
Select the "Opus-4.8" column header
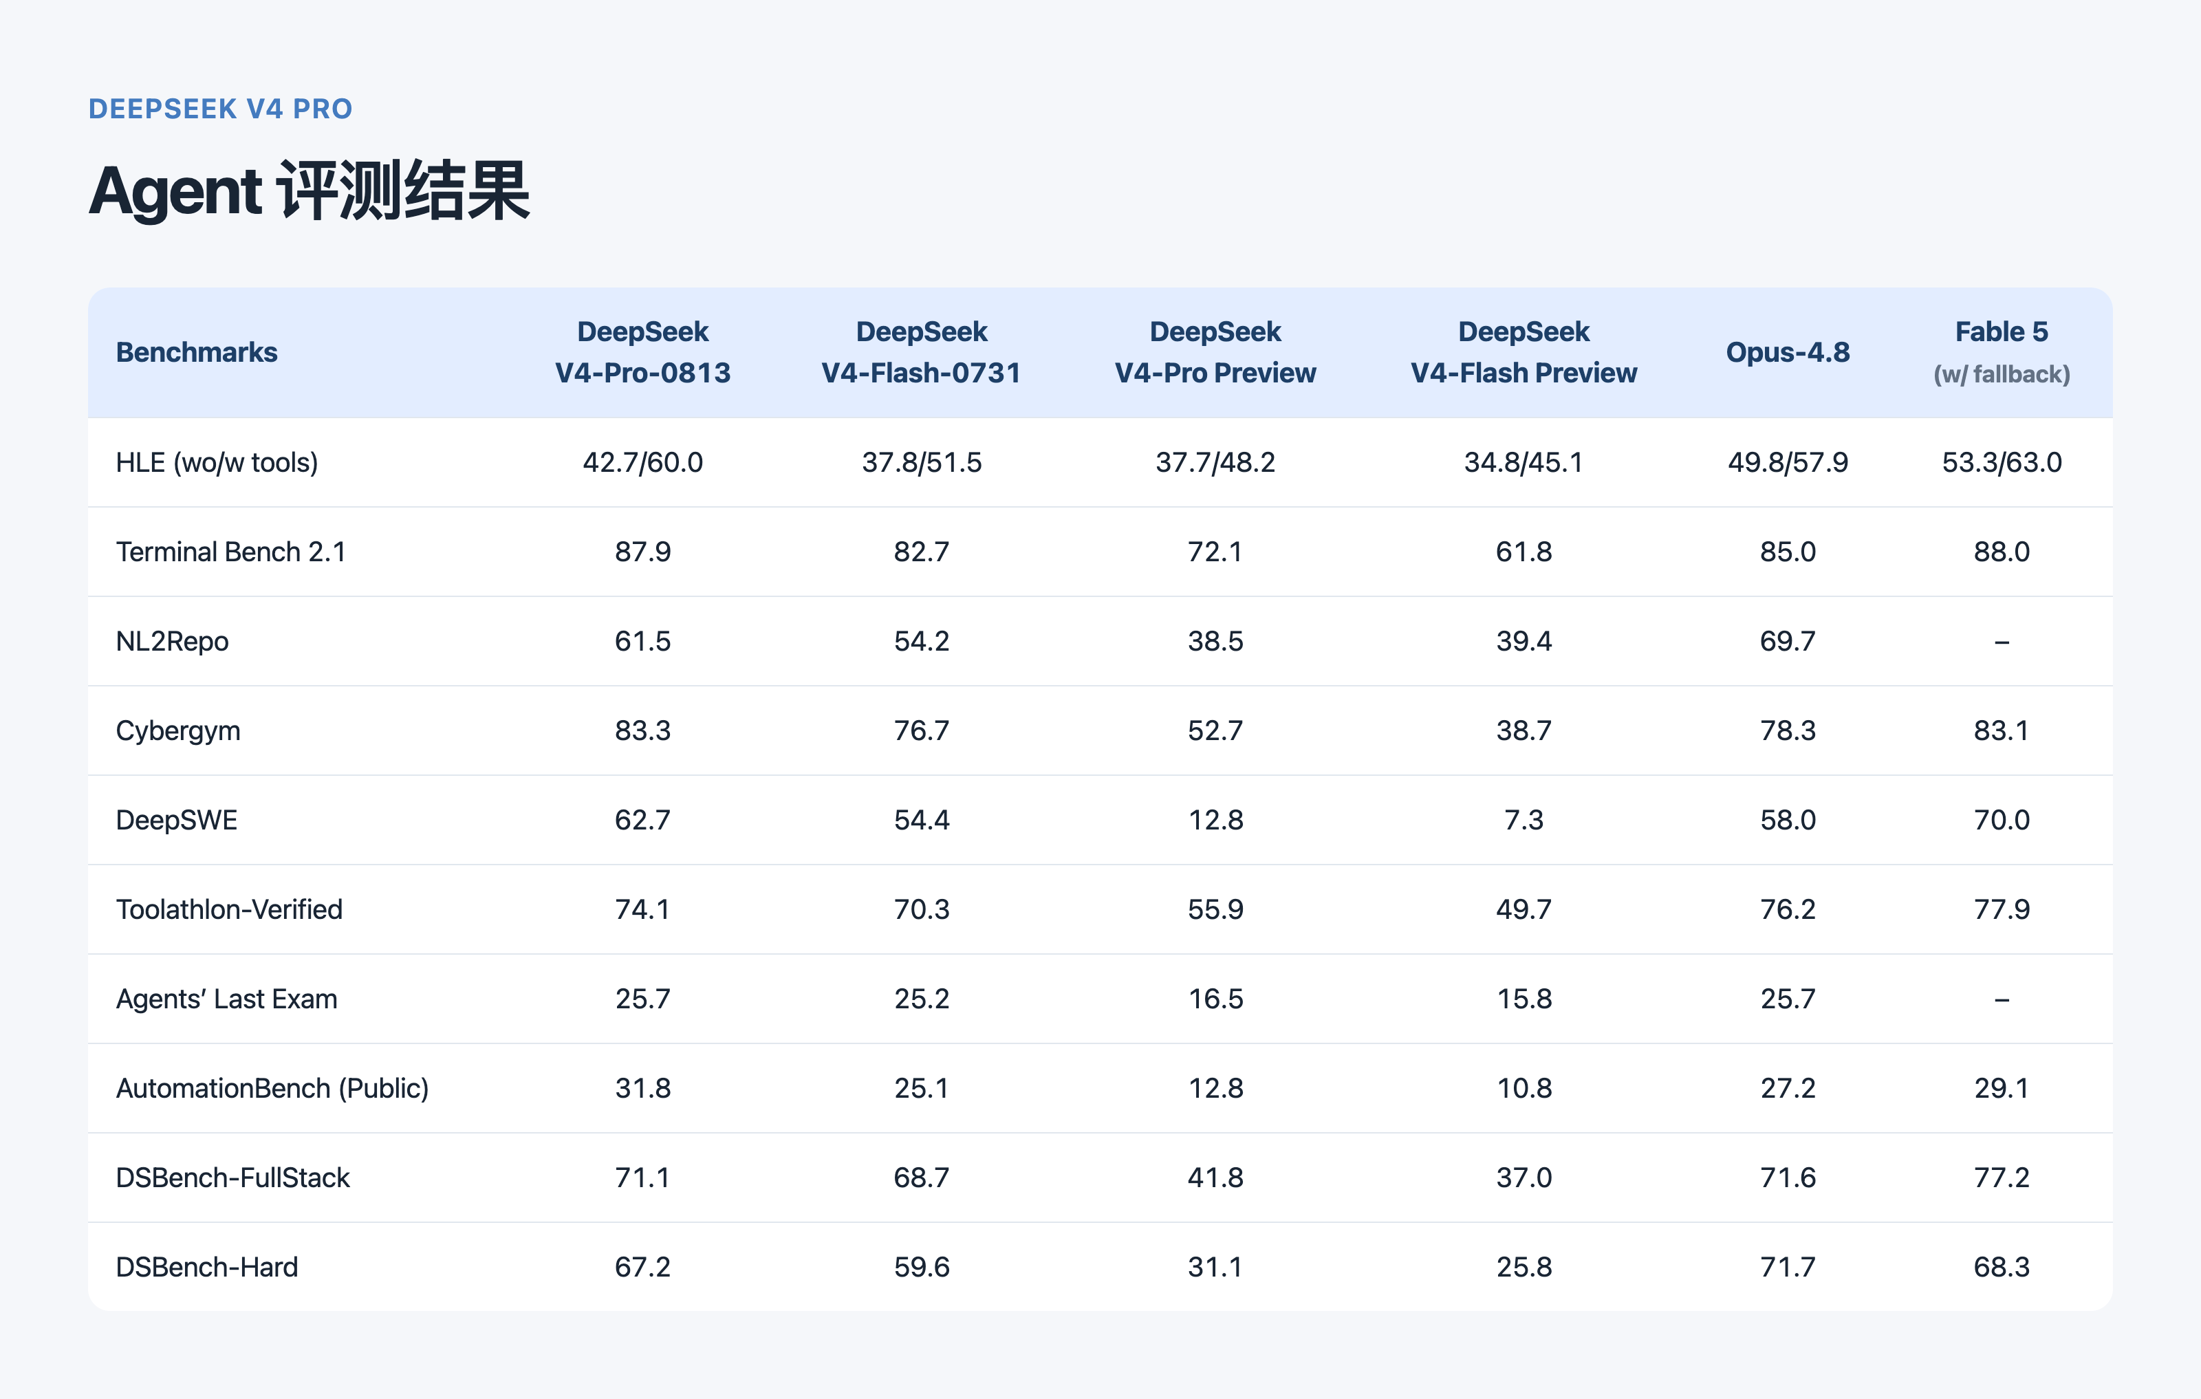click(1788, 351)
